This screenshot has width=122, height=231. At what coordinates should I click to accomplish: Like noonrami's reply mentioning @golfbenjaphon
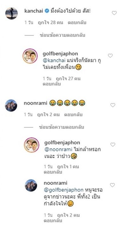[x=112, y=185]
